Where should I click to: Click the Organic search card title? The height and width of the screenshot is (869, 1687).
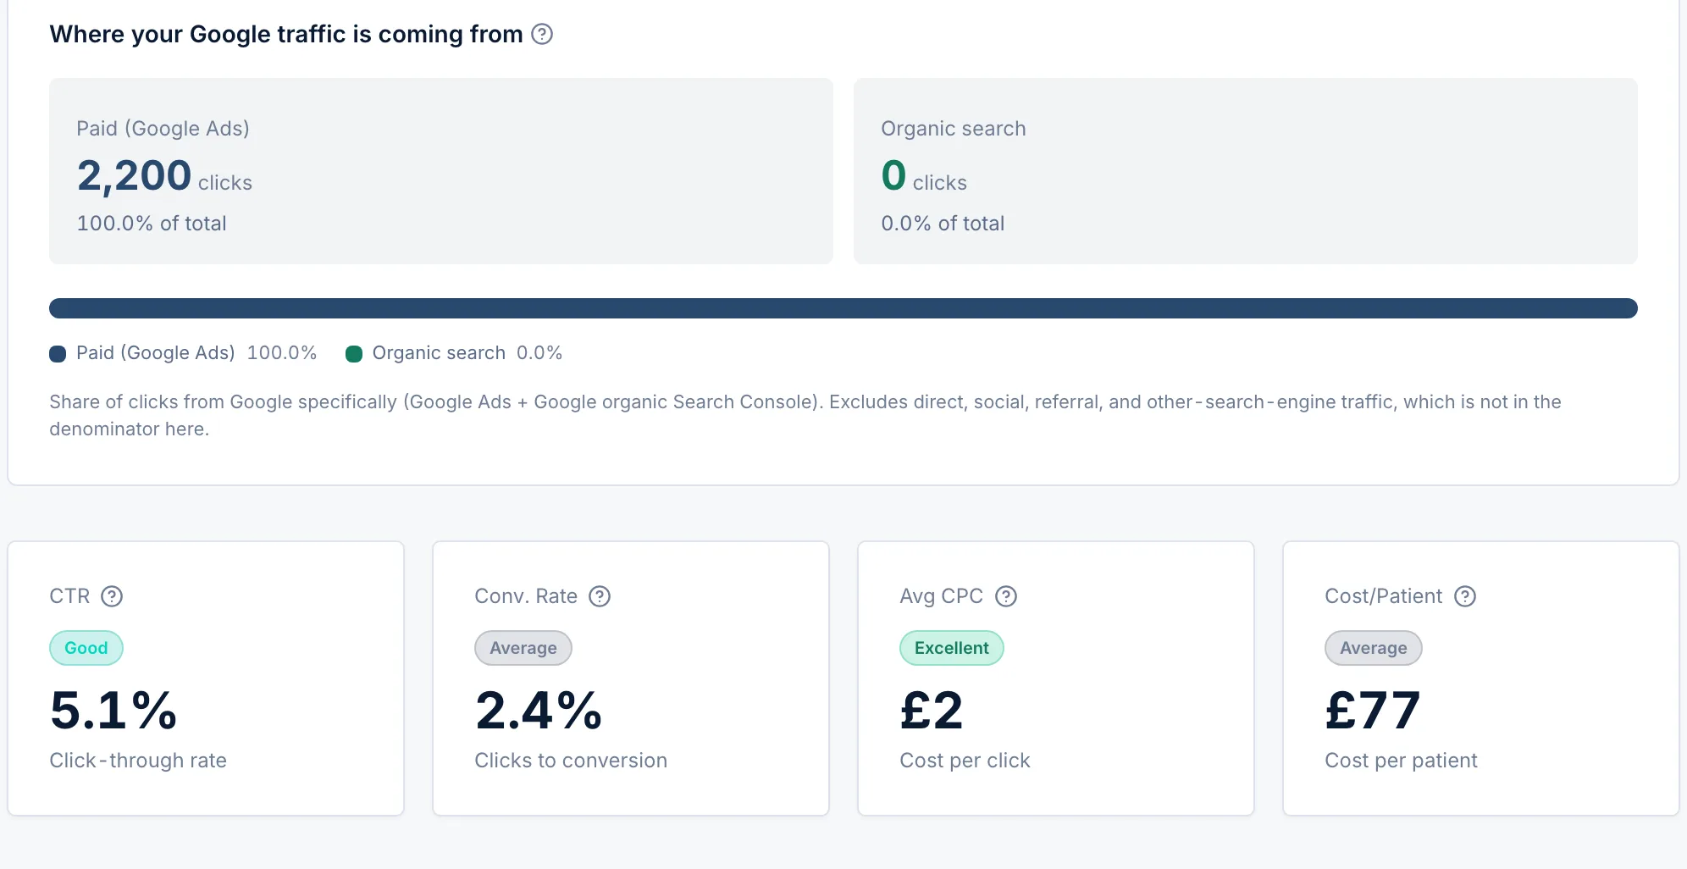(x=954, y=129)
